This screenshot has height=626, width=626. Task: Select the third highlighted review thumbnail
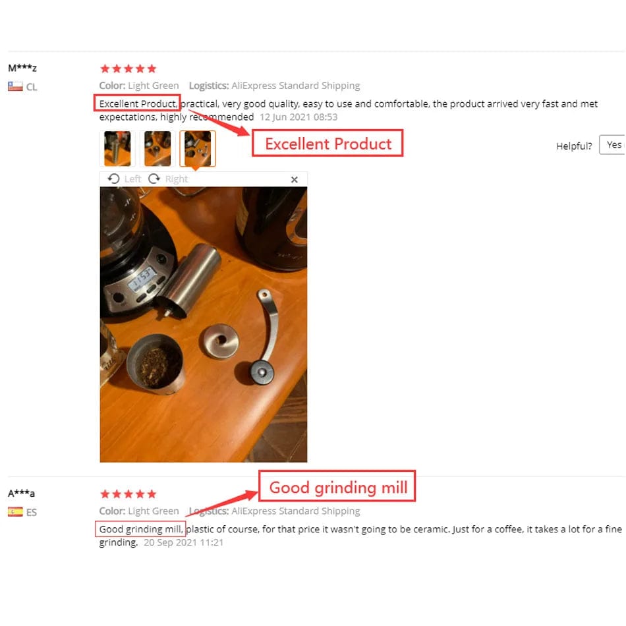198,148
